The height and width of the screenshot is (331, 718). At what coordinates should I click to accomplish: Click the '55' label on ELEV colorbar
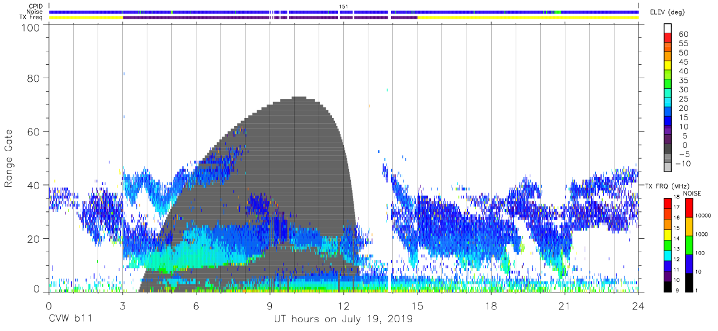click(683, 44)
